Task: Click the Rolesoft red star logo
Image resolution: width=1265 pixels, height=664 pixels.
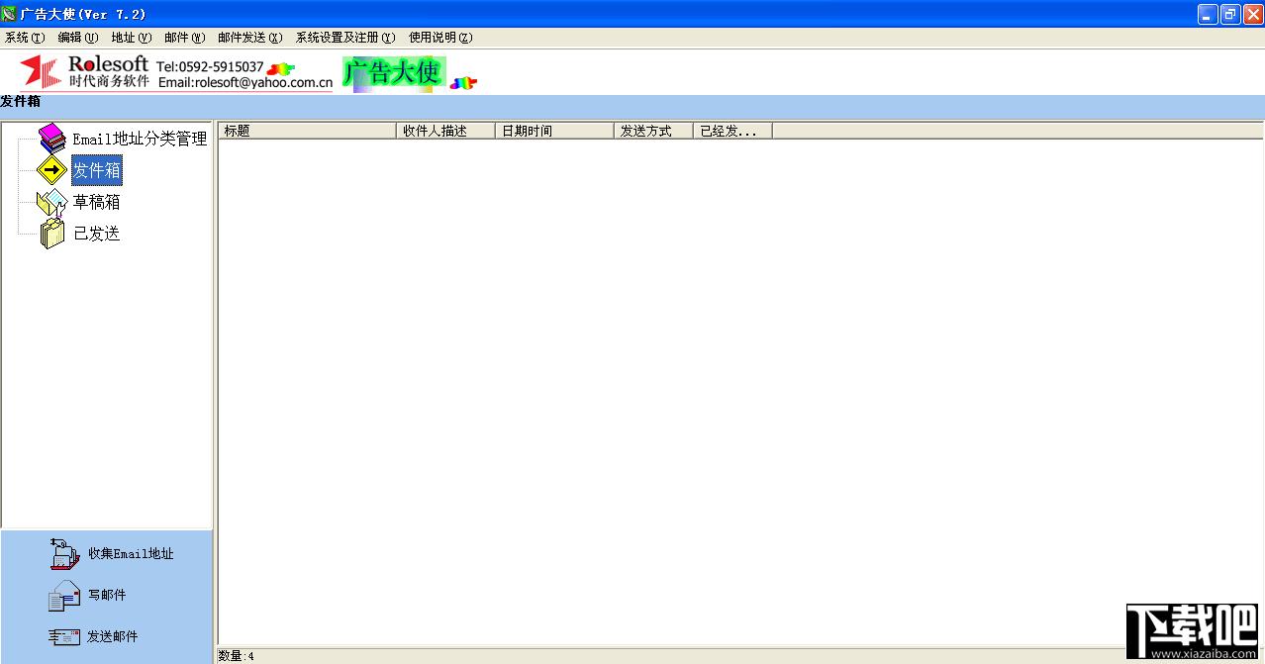Action: [x=42, y=72]
